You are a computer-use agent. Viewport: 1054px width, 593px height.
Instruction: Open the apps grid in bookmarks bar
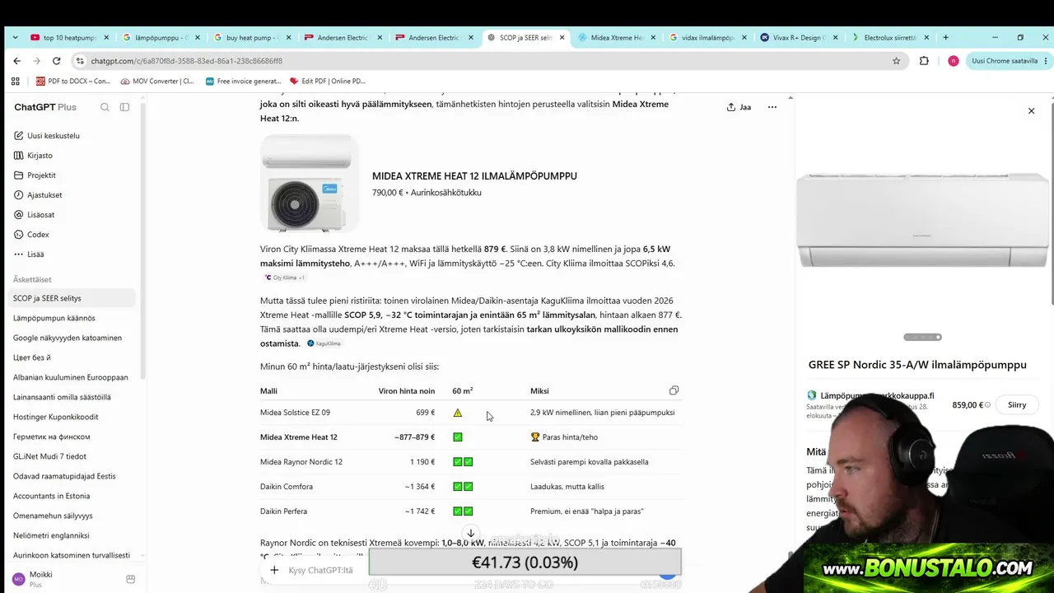[x=15, y=81]
